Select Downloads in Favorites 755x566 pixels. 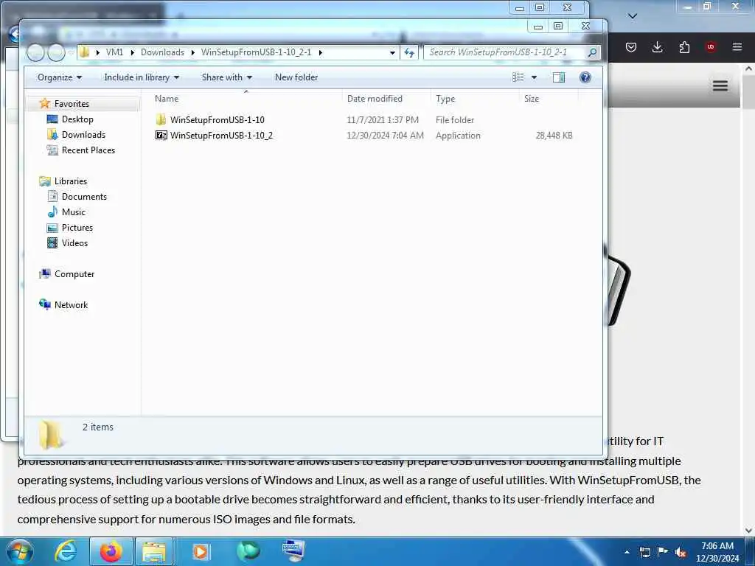coord(83,134)
